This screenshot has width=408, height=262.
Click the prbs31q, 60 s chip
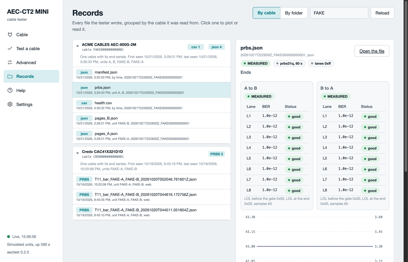[x=289, y=63]
